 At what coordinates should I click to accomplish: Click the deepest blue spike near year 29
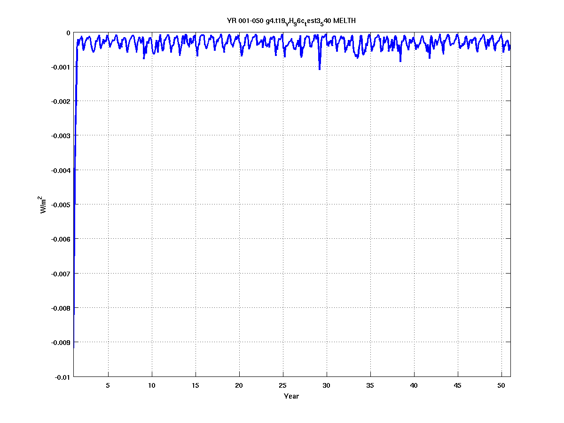click(x=320, y=69)
